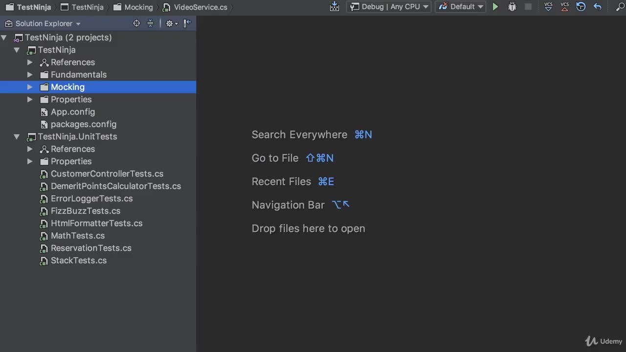Click the config file icon of App.config

pyautogui.click(x=44, y=112)
